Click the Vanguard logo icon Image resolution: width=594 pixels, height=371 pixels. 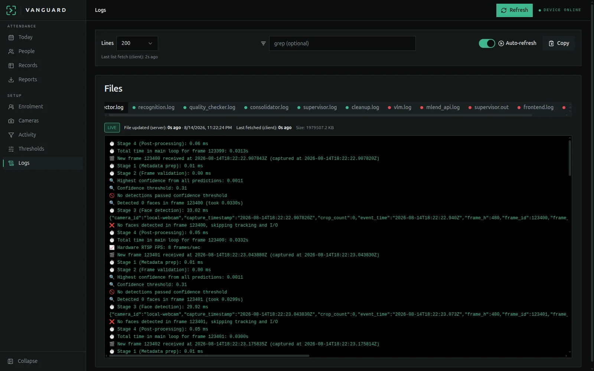click(x=11, y=10)
